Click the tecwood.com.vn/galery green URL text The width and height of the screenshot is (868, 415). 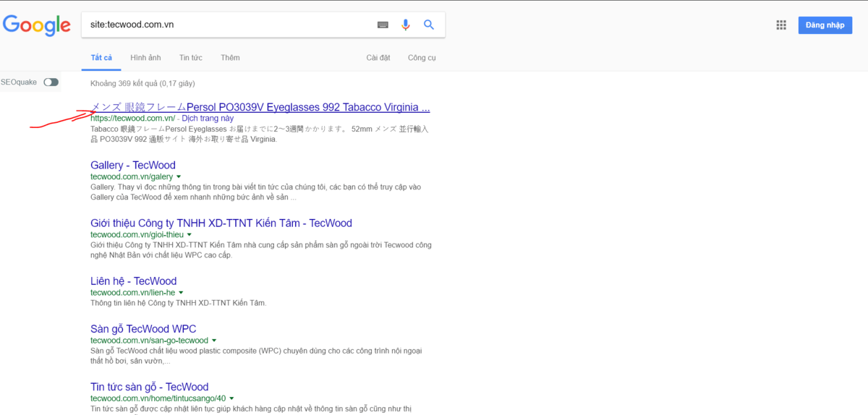point(132,176)
